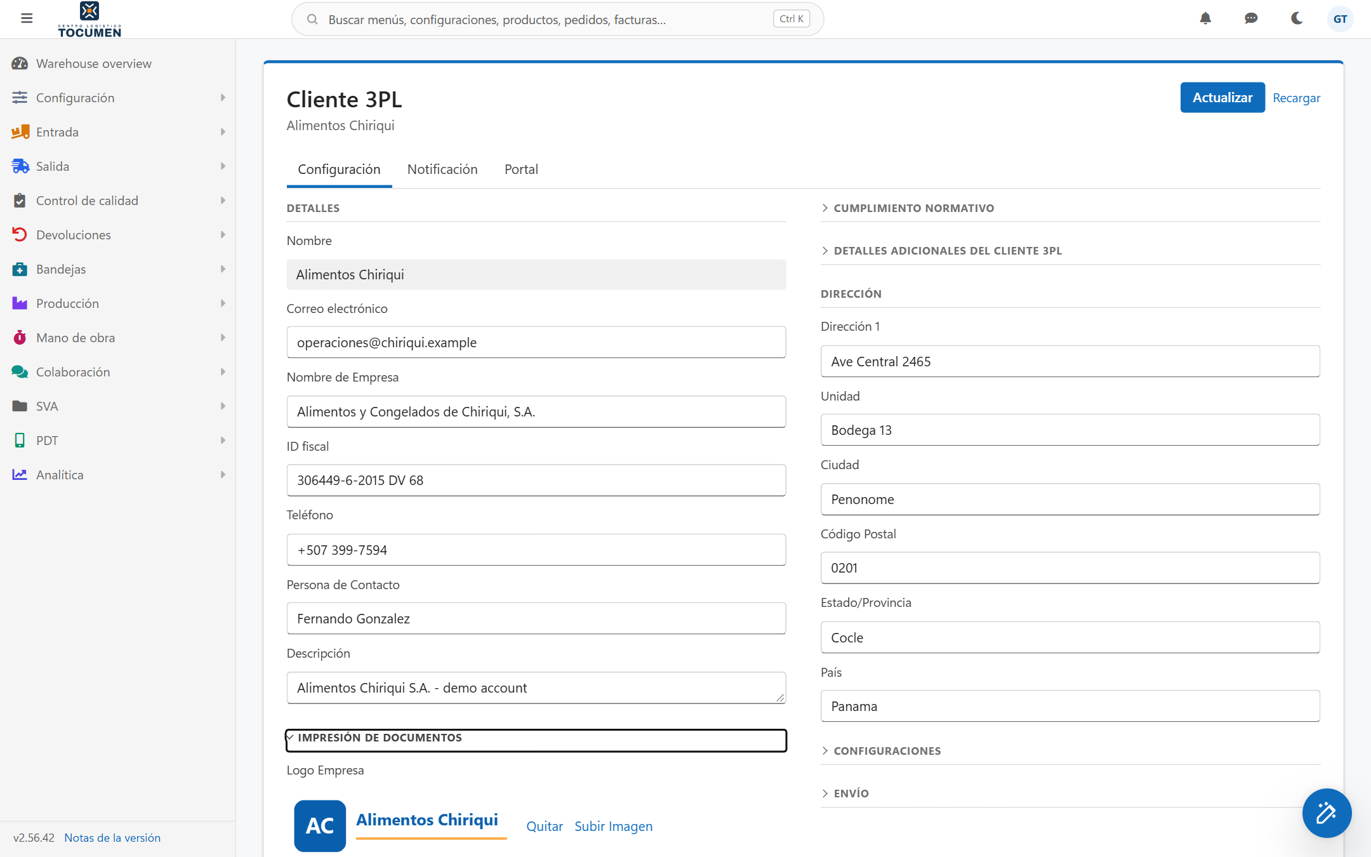Click the Actualizar button
Viewport: 1371px width, 857px height.
click(x=1222, y=98)
